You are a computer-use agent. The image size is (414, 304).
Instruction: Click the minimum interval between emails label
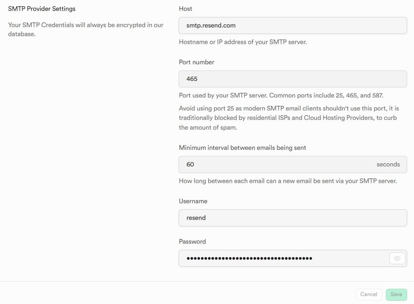pos(242,147)
